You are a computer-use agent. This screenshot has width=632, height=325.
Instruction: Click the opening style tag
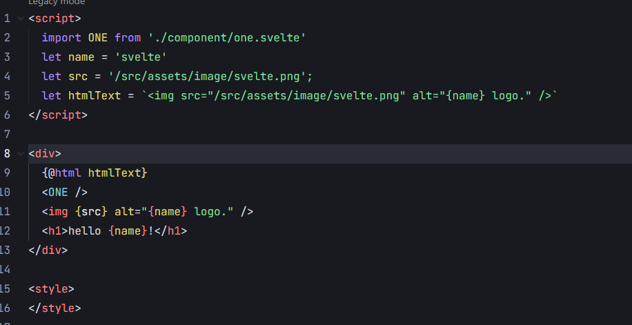pyautogui.click(x=52, y=289)
